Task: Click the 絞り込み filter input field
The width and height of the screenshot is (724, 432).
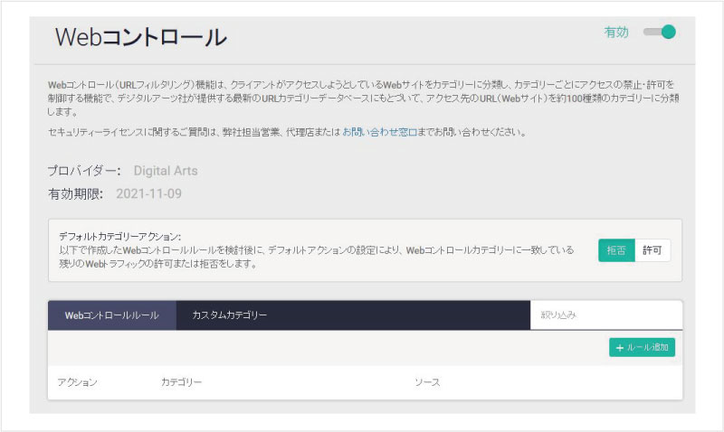Action: [605, 315]
